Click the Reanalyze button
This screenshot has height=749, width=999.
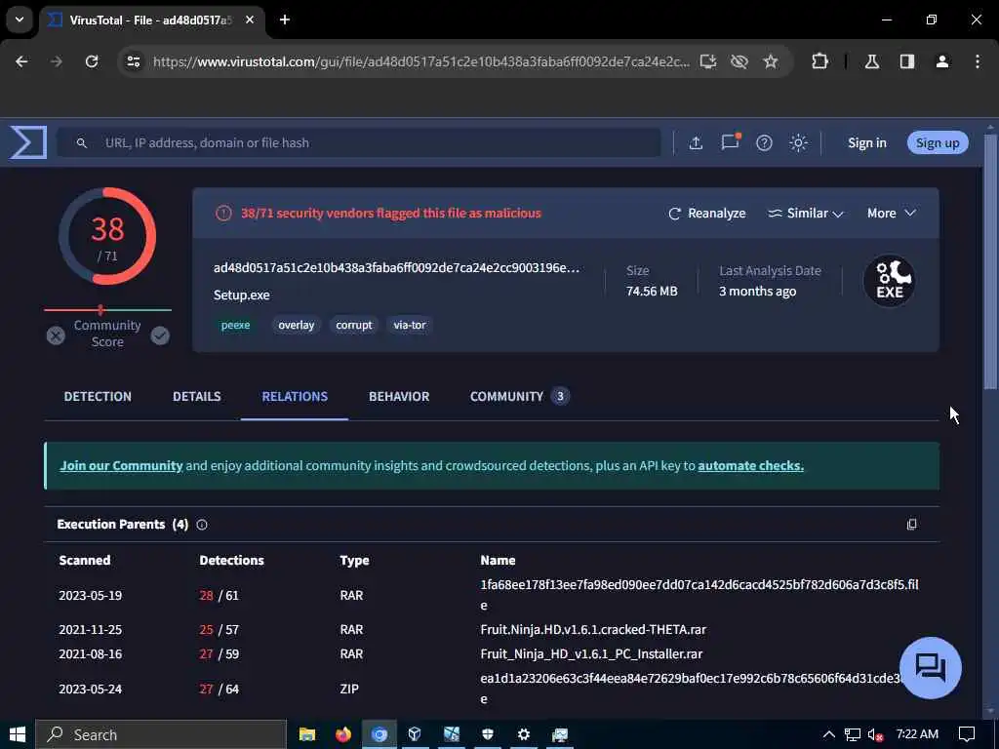coord(706,214)
